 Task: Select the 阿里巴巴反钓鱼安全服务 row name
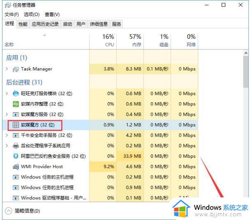[x=53, y=156]
